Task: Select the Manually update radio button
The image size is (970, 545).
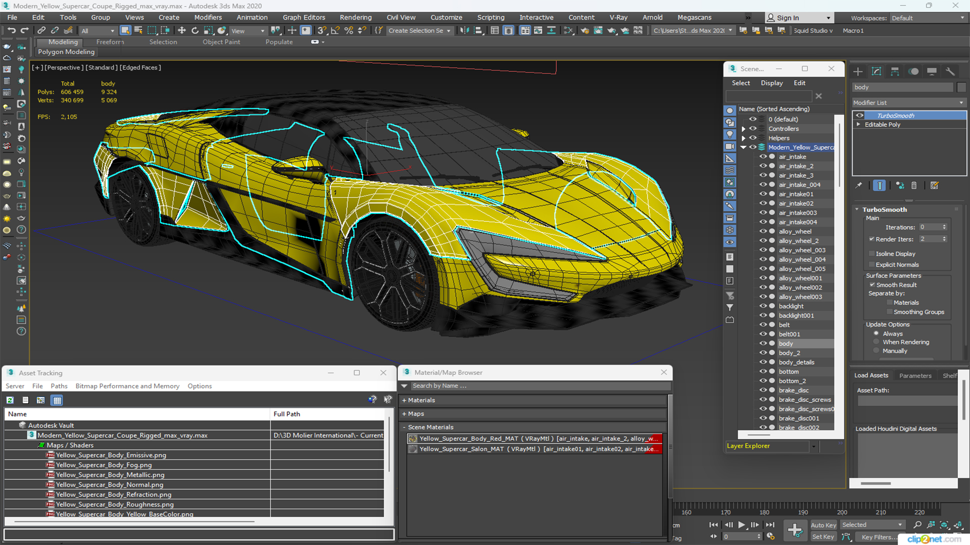Action: 876,351
